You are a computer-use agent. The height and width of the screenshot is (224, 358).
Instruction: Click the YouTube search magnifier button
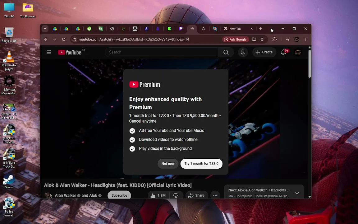click(226, 52)
